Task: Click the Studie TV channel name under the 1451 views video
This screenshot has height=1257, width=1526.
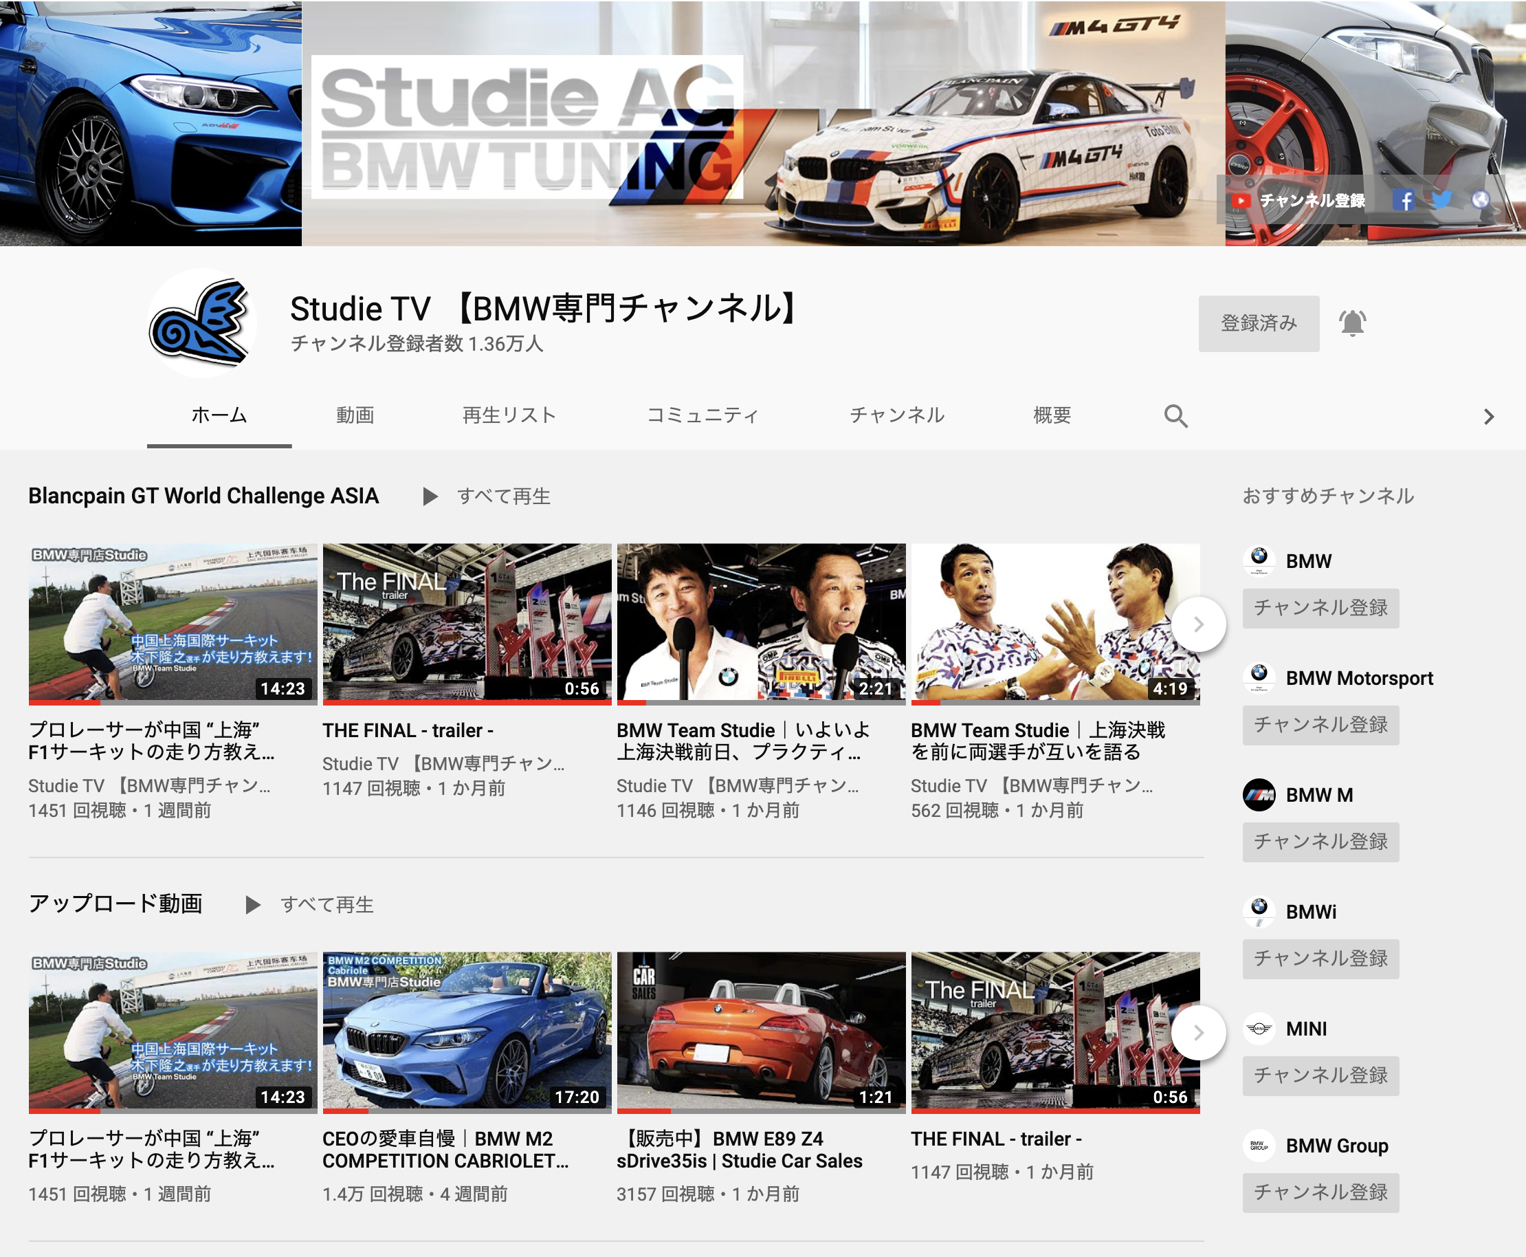Action: pyautogui.click(x=151, y=785)
